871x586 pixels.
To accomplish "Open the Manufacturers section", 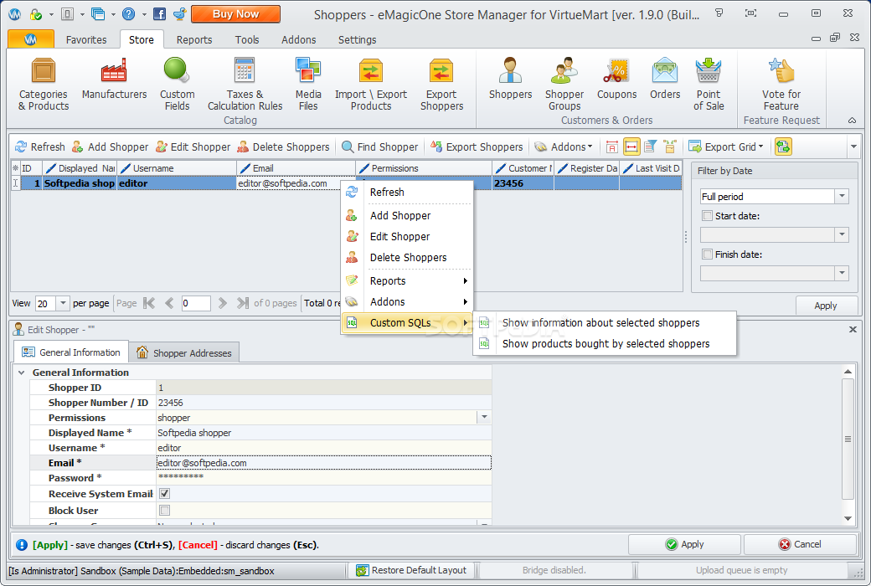I will point(114,79).
